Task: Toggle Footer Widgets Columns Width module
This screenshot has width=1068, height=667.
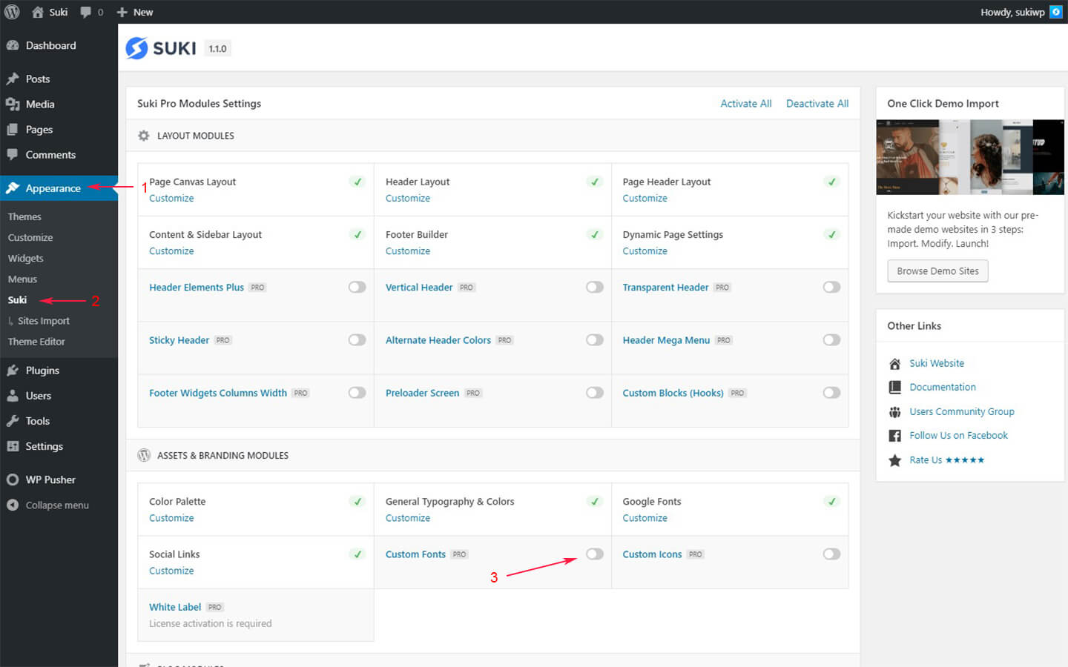Action: pyautogui.click(x=357, y=392)
